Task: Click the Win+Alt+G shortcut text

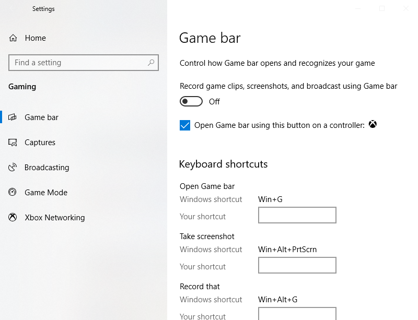Action: [x=277, y=300]
